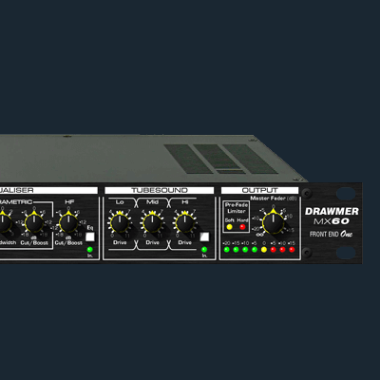Image resolution: width=380 pixels, height=380 pixels.
Task: Click the yellow Soft limiter LED
Action: (230, 227)
